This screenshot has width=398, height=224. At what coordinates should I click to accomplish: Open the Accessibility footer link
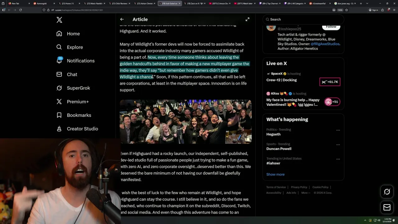[x=274, y=193]
